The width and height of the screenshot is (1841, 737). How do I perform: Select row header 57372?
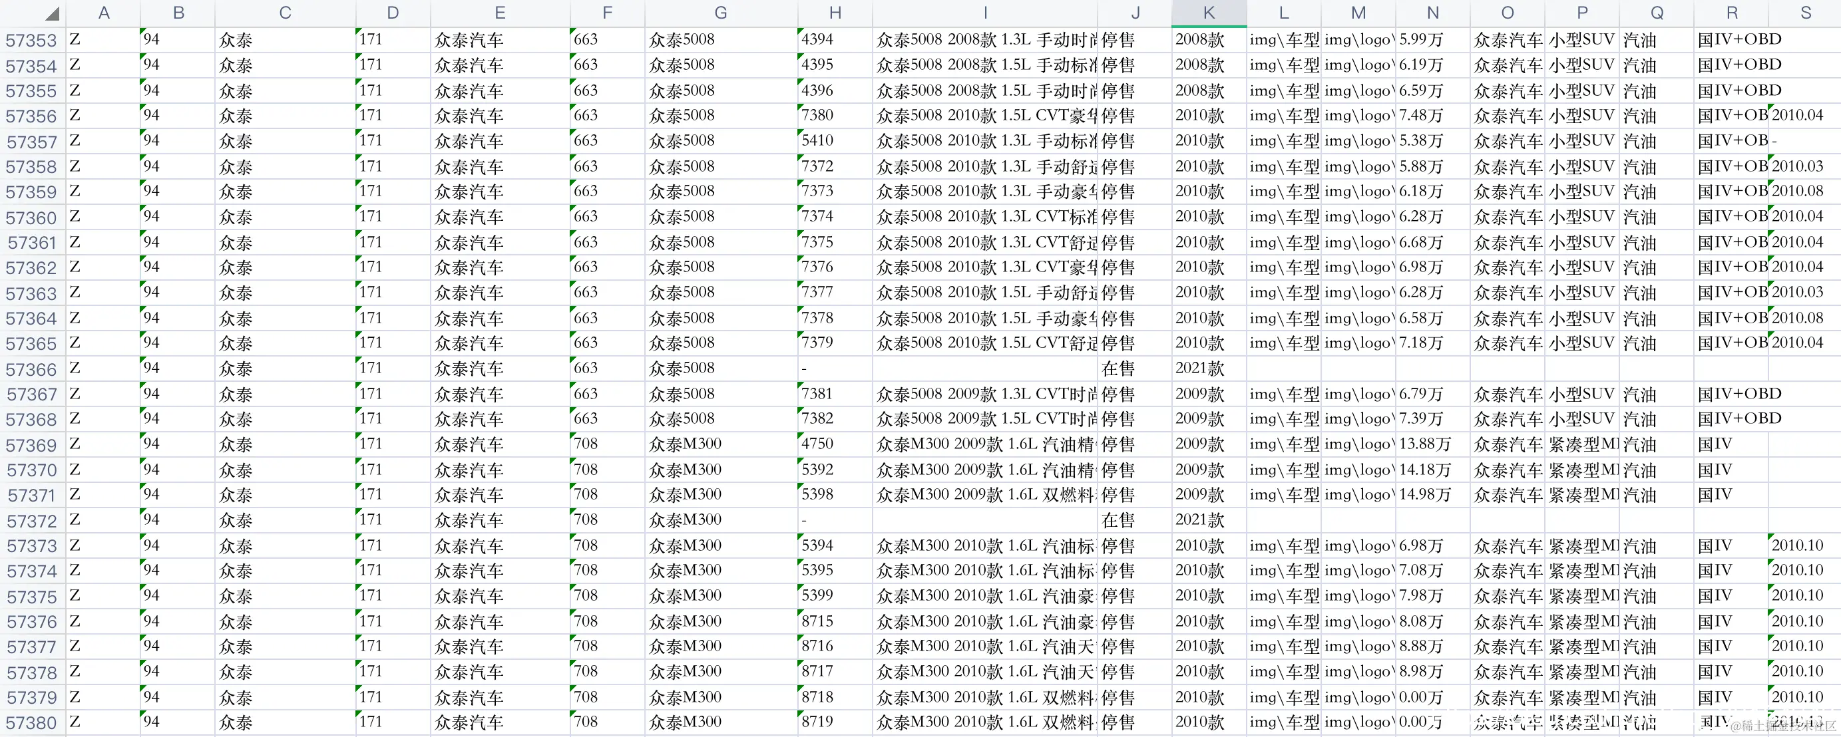coord(31,521)
